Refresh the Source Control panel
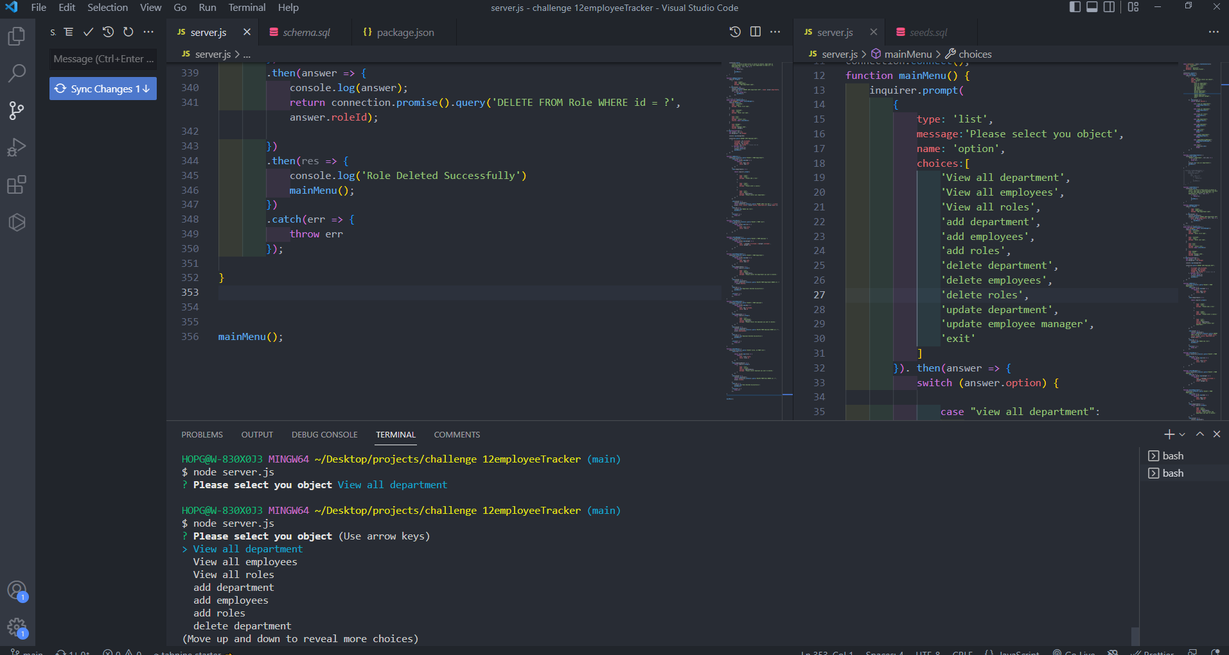1229x655 pixels. point(128,31)
